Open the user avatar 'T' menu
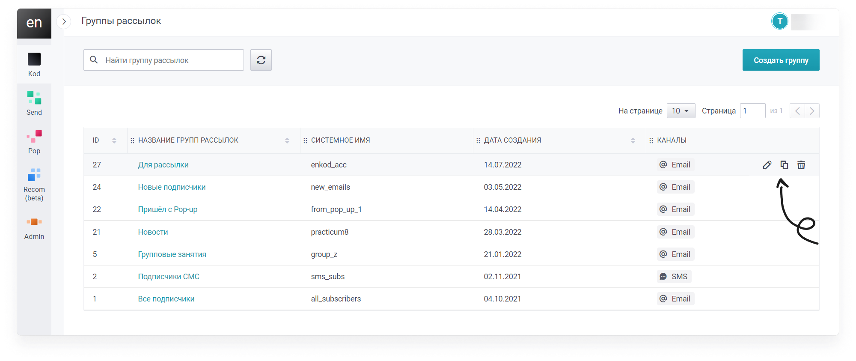 click(x=780, y=21)
